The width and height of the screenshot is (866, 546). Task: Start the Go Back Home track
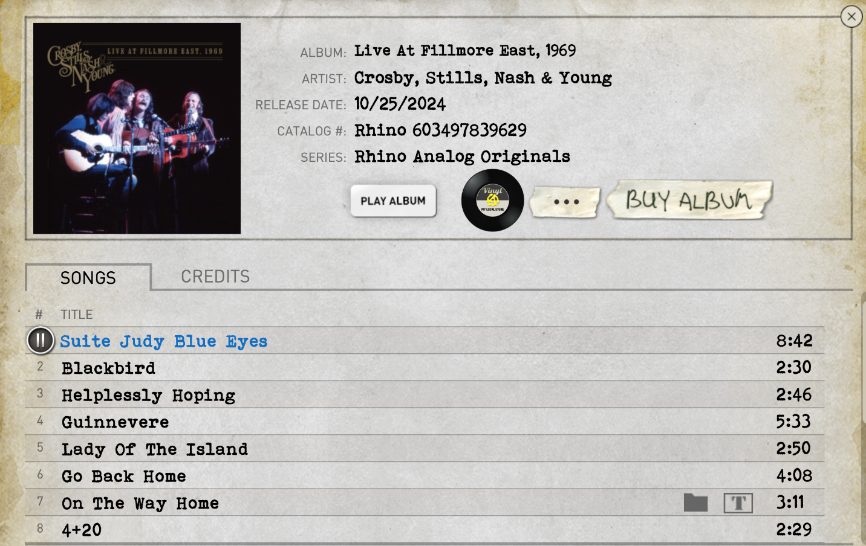(424, 476)
